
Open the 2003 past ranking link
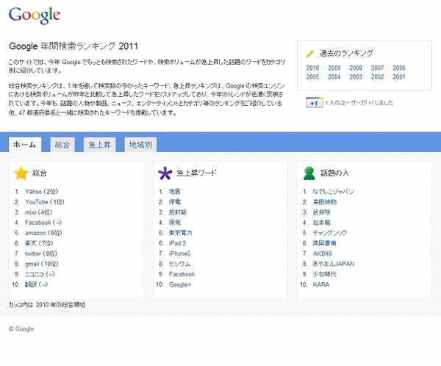click(356, 76)
